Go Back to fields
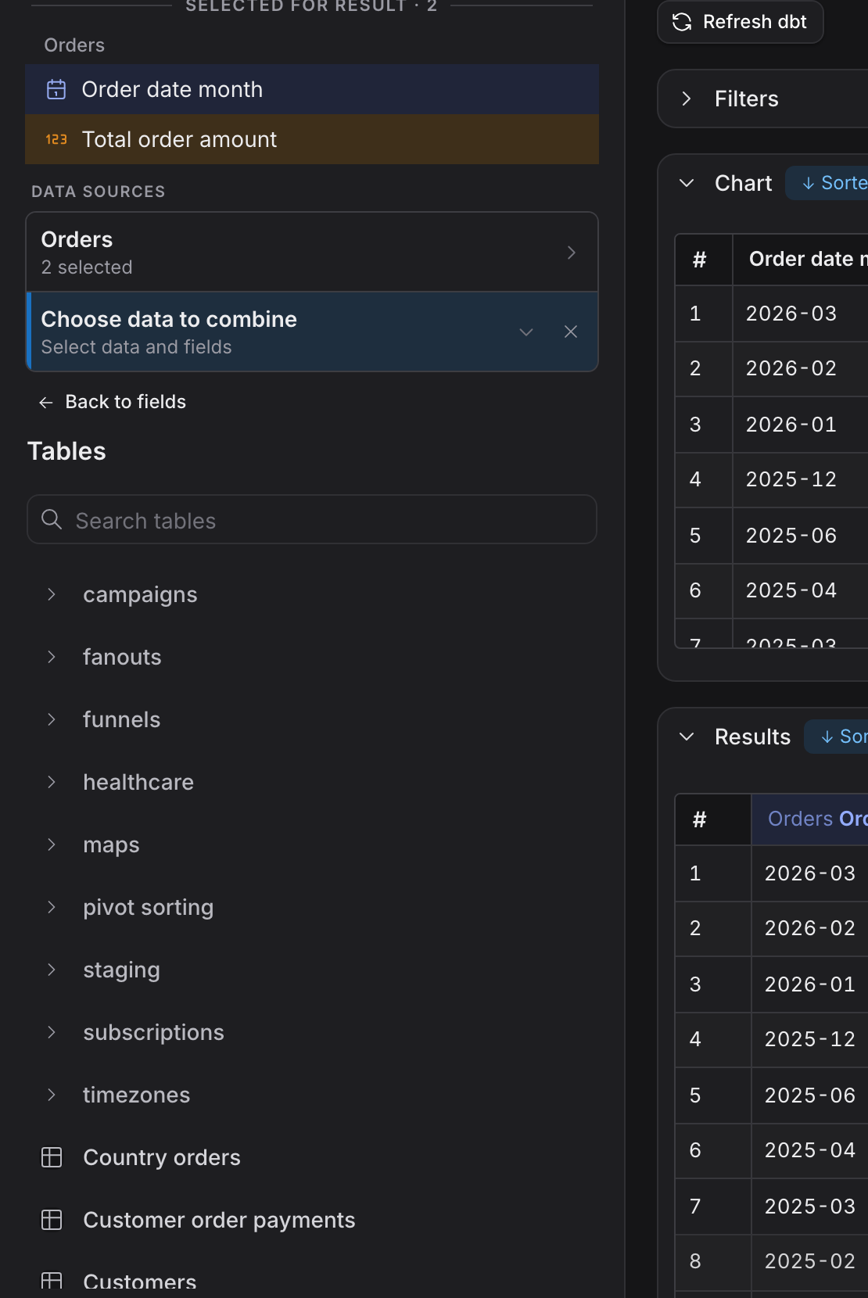The width and height of the screenshot is (868, 1298). click(x=112, y=402)
